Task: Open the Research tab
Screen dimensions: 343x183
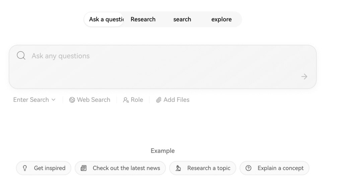Action: pos(143,19)
